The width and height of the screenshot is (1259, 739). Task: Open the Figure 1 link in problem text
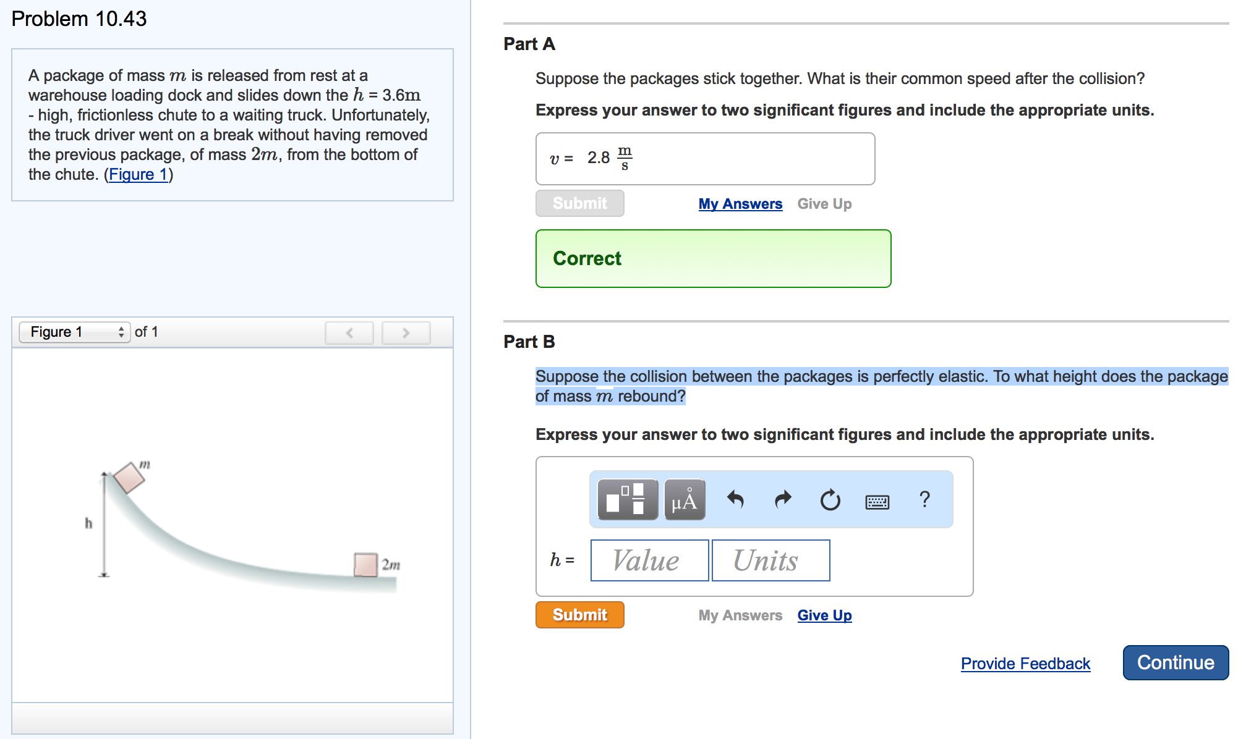pos(138,174)
